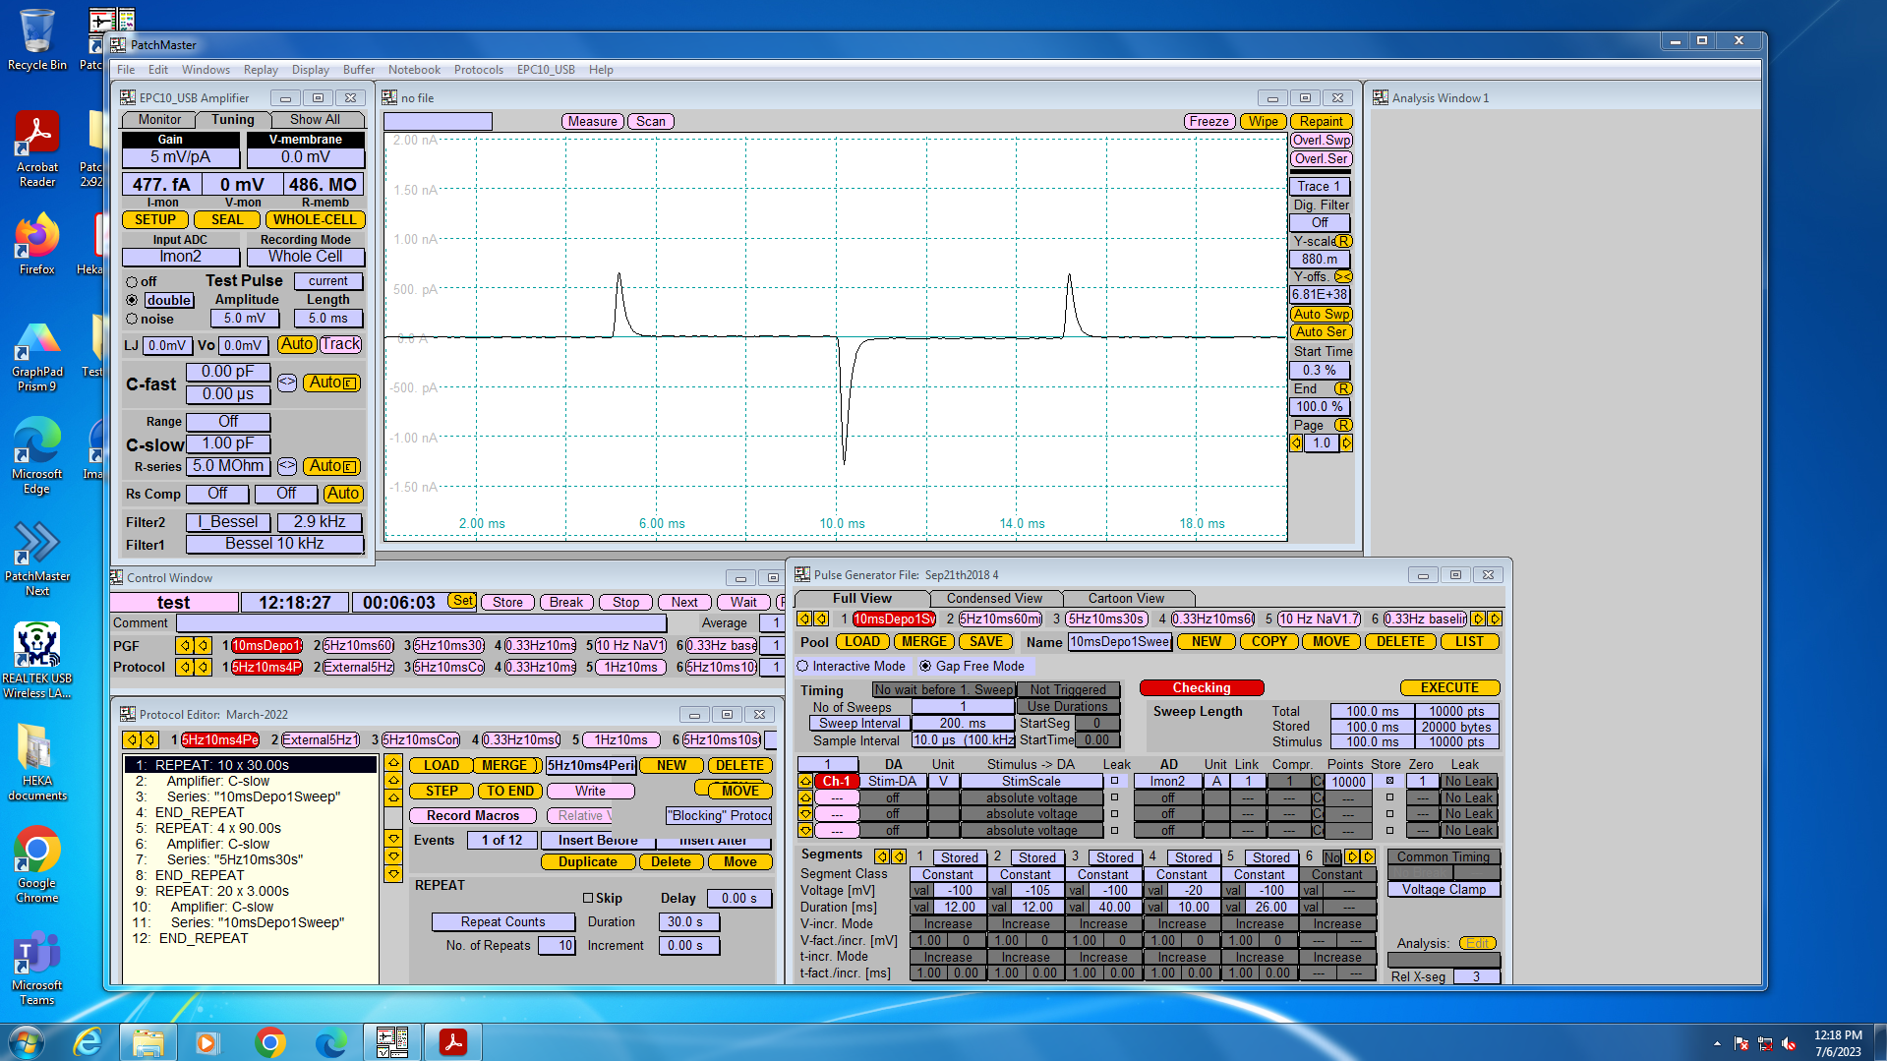1887x1061 pixels.
Task: Switch to Condensed View tab
Action: pyautogui.click(x=994, y=598)
